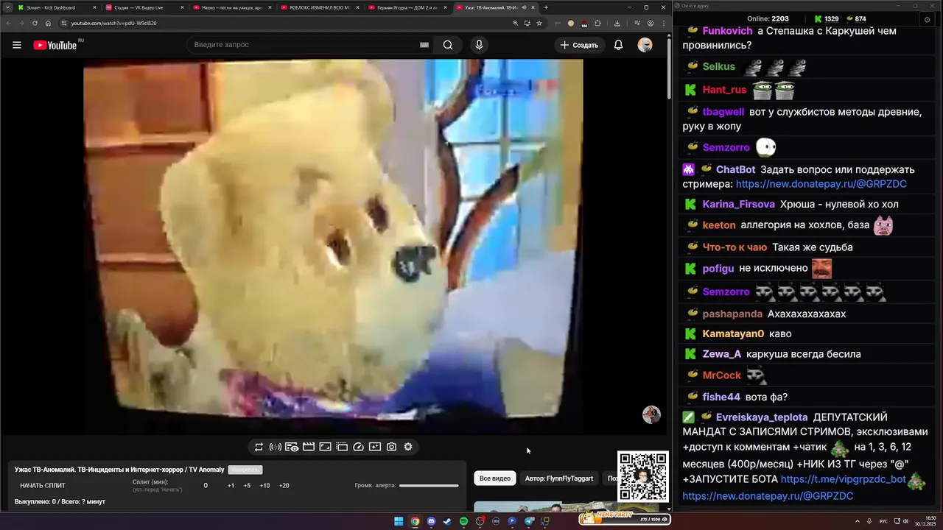
Task: Open Chrome profile icon in toolbar
Action: (650, 23)
